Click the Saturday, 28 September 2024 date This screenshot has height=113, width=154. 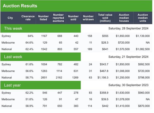[128, 29]
